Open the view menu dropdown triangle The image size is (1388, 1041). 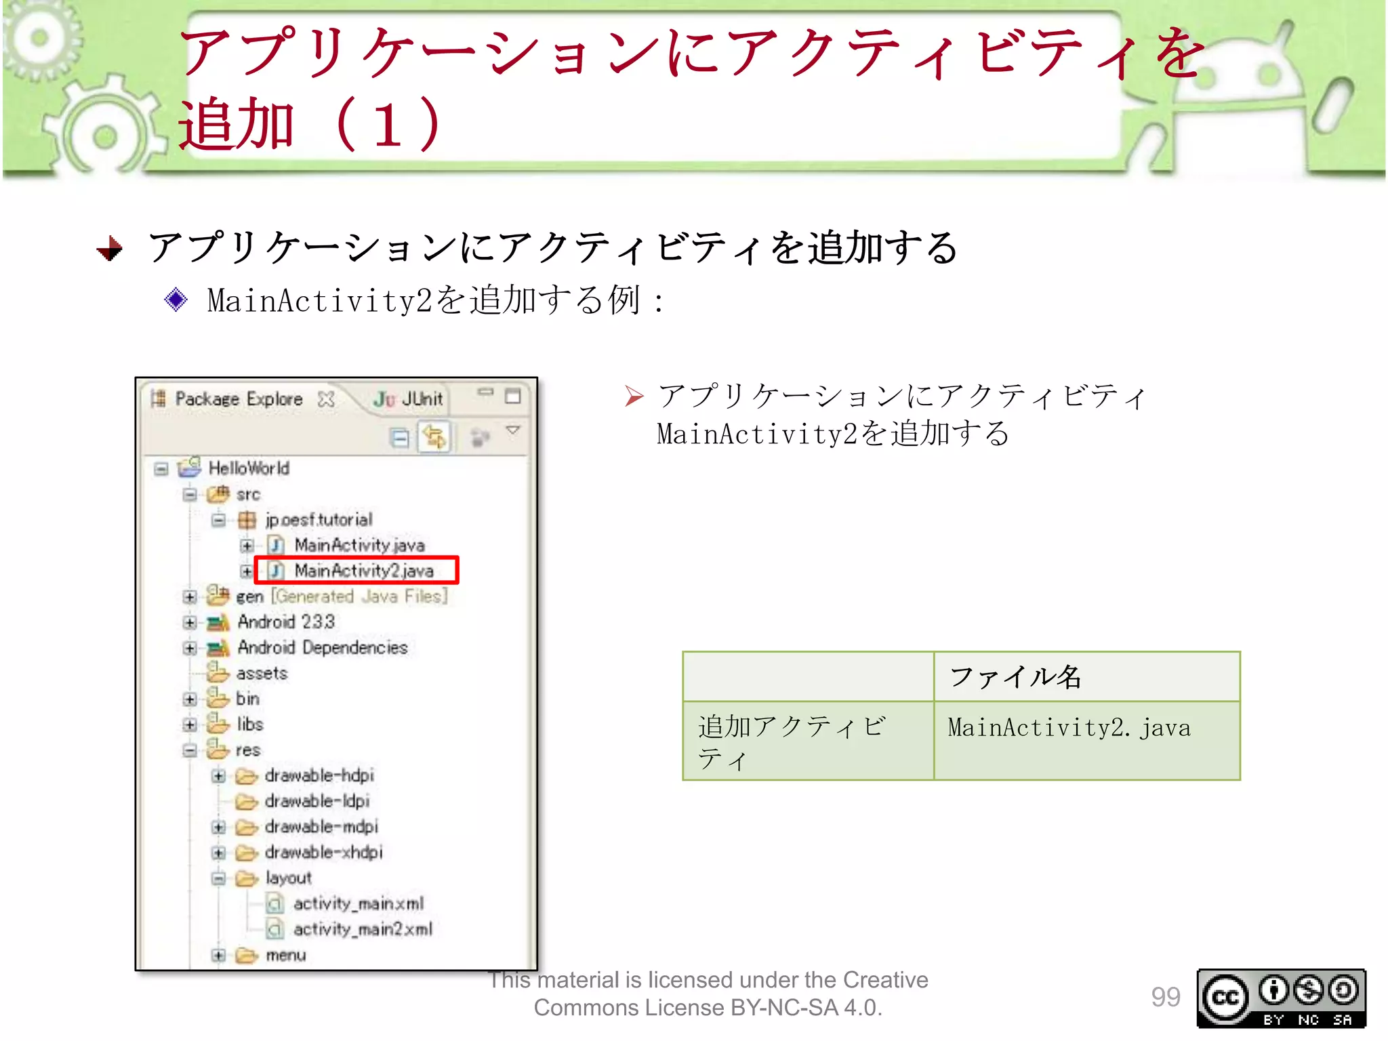tap(513, 430)
